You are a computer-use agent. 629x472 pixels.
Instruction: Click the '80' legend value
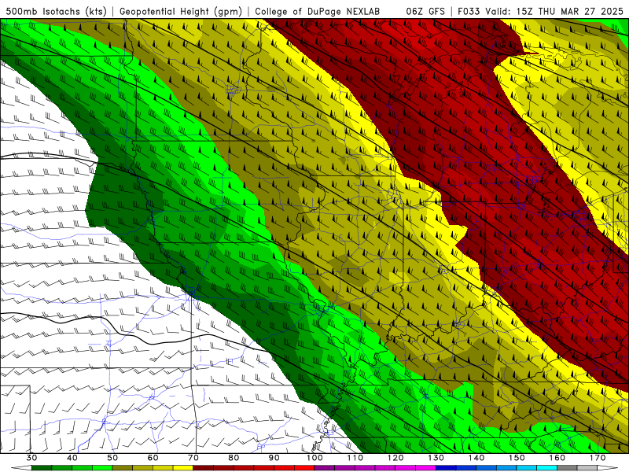click(x=234, y=458)
